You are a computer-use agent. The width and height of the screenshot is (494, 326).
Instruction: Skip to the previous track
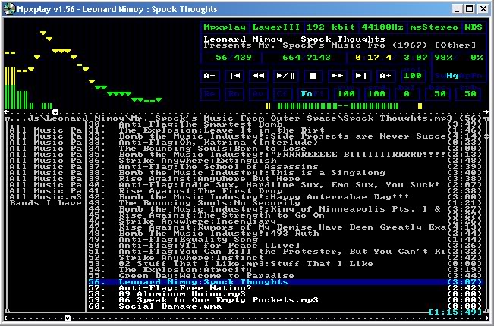pos(234,76)
